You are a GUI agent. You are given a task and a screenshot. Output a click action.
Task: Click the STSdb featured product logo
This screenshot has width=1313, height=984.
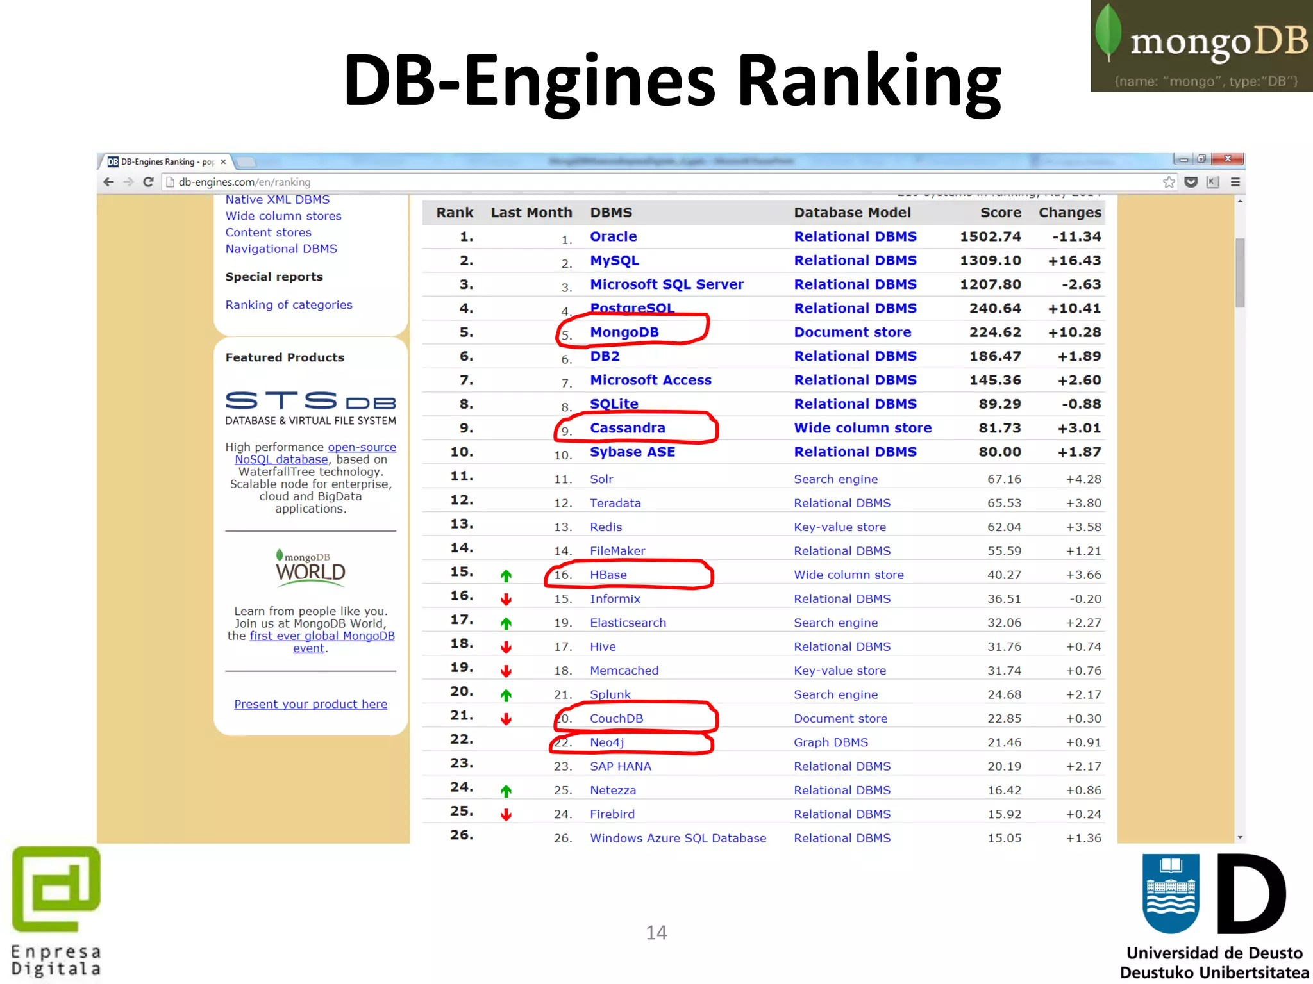tap(310, 408)
